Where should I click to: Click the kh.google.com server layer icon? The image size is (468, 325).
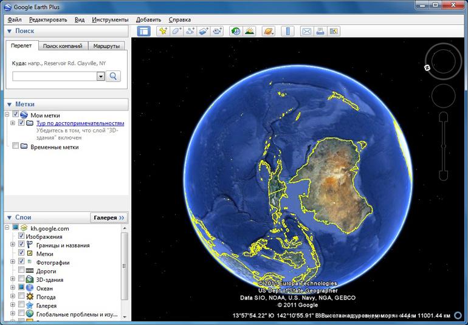click(24, 228)
